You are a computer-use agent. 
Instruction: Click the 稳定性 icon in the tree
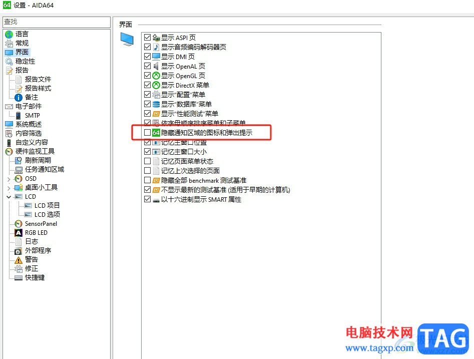click(9, 62)
